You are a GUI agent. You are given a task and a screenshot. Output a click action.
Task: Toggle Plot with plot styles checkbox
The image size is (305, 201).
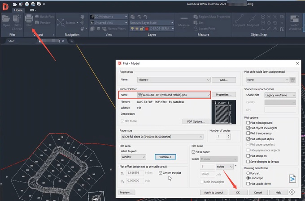(x=248, y=139)
